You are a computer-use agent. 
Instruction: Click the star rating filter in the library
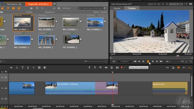tap(66, 8)
